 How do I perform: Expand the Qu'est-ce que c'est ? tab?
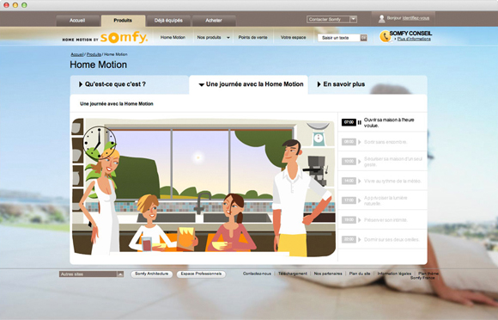click(x=112, y=84)
